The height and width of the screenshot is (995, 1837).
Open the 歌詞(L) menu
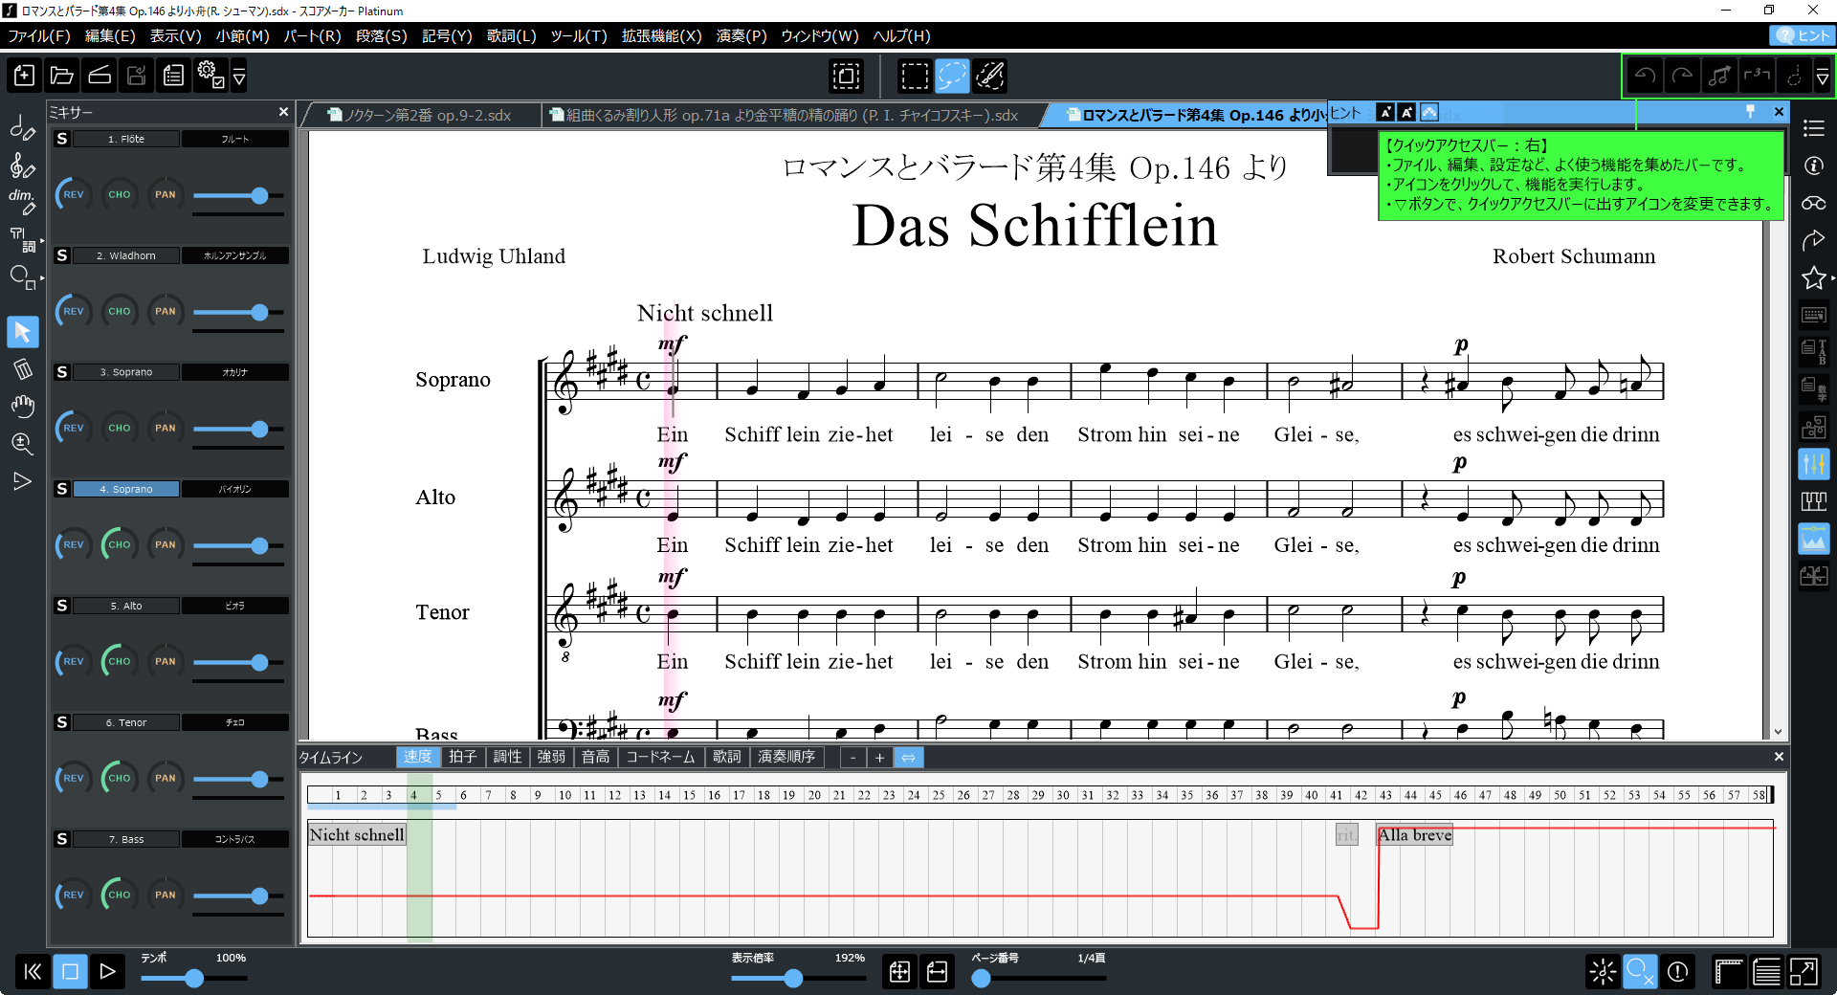click(x=511, y=35)
